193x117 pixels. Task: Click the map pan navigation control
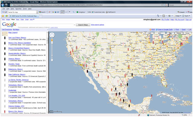52,35
